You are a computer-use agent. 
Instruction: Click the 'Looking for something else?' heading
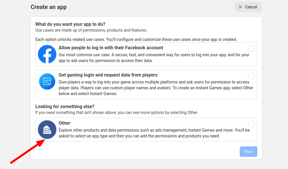[x=65, y=106]
